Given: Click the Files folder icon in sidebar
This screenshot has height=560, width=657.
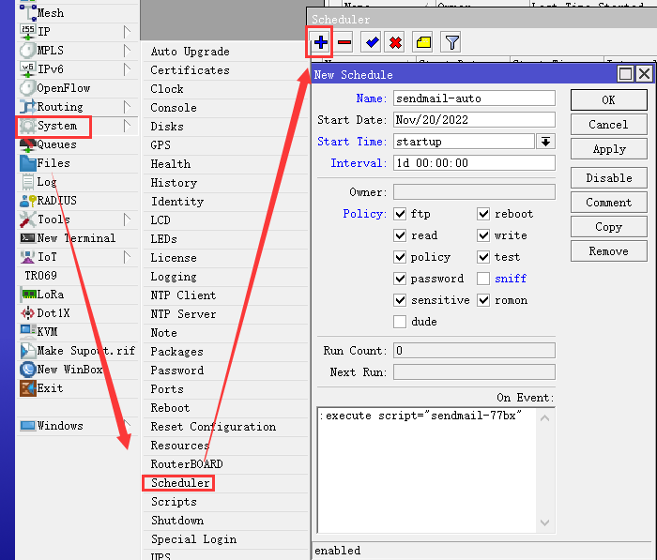Looking at the screenshot, I should click(27, 163).
